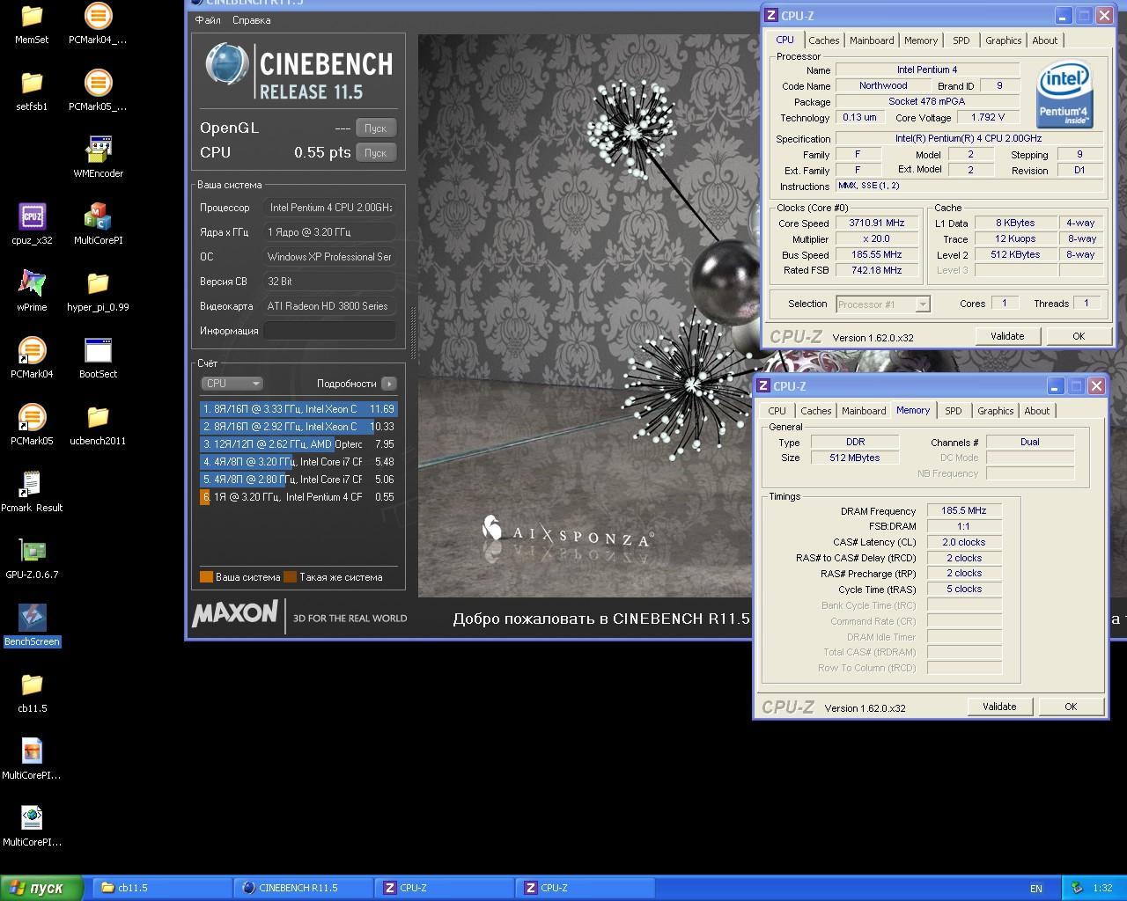
Task: Click the system tray network icon
Action: (1076, 888)
